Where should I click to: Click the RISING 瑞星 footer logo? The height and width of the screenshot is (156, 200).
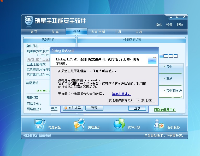37,135
